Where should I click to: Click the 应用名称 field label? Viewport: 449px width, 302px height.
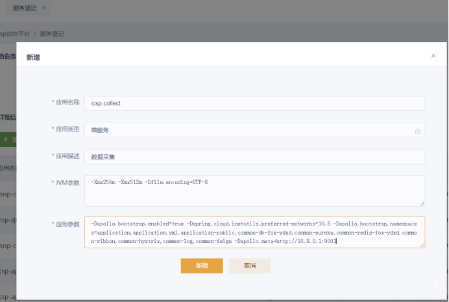tap(67, 102)
